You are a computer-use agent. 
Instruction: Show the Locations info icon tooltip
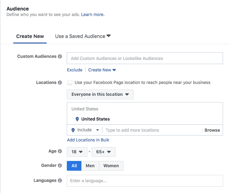coord(60,83)
